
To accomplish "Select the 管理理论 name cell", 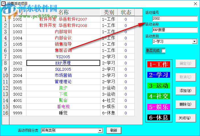I will pos(63,81).
